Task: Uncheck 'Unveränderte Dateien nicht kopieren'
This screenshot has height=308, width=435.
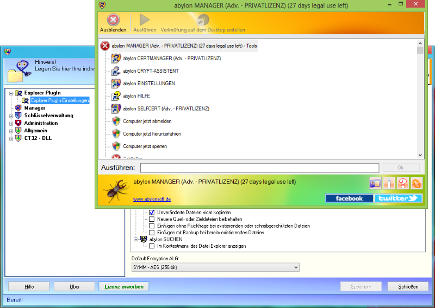Action: click(x=152, y=213)
